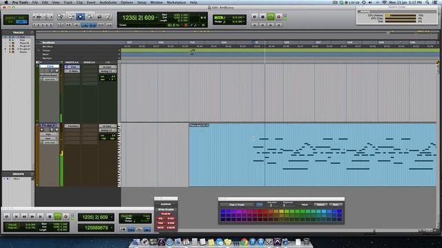Open Nudge value dropdown
The height and width of the screenshot is (248, 442).
tap(244, 21)
